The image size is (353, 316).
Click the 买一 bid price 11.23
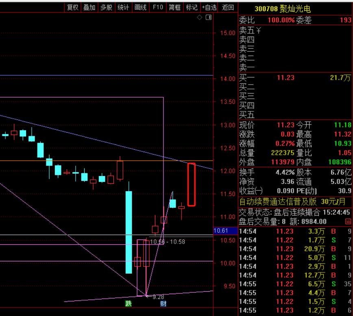(285, 78)
